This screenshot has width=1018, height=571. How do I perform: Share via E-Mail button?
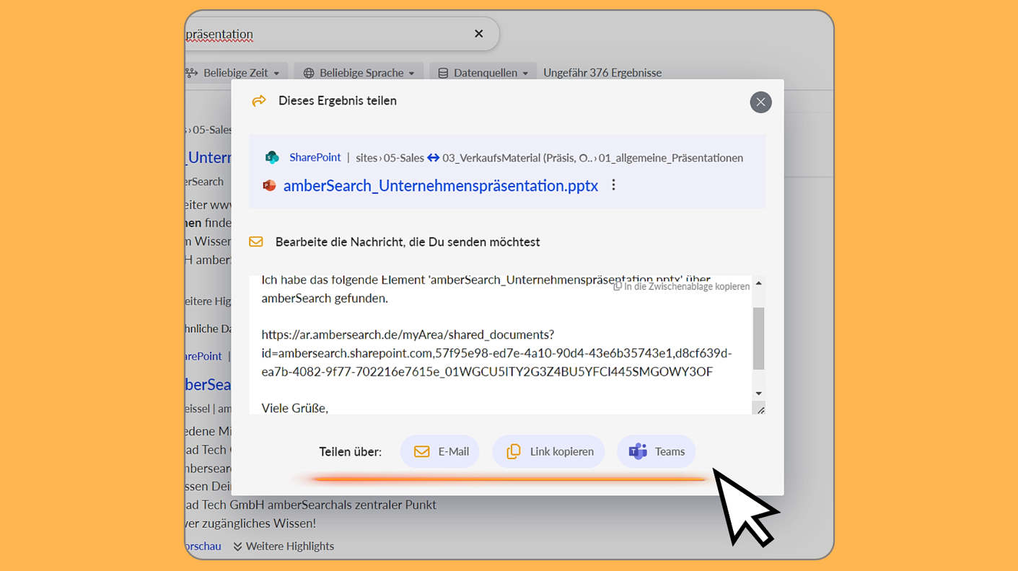click(440, 452)
